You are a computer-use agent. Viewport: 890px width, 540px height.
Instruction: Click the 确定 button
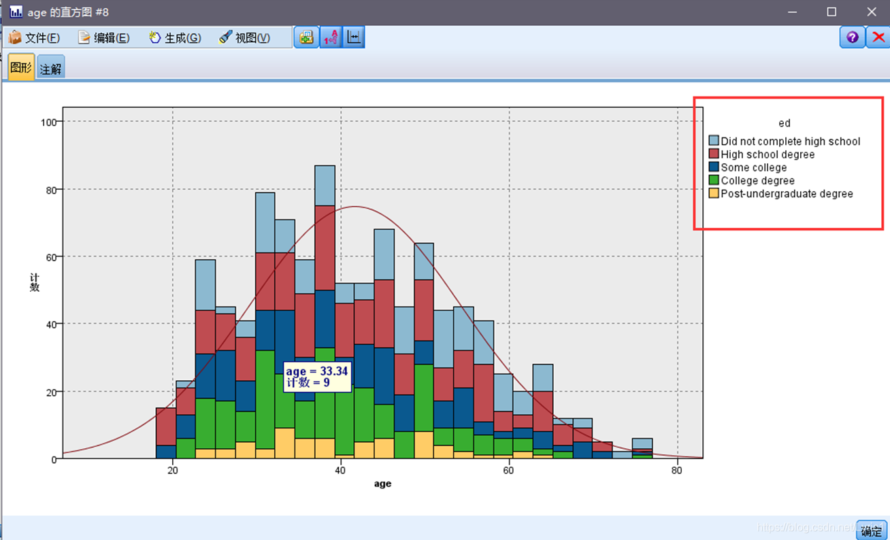[x=871, y=530]
